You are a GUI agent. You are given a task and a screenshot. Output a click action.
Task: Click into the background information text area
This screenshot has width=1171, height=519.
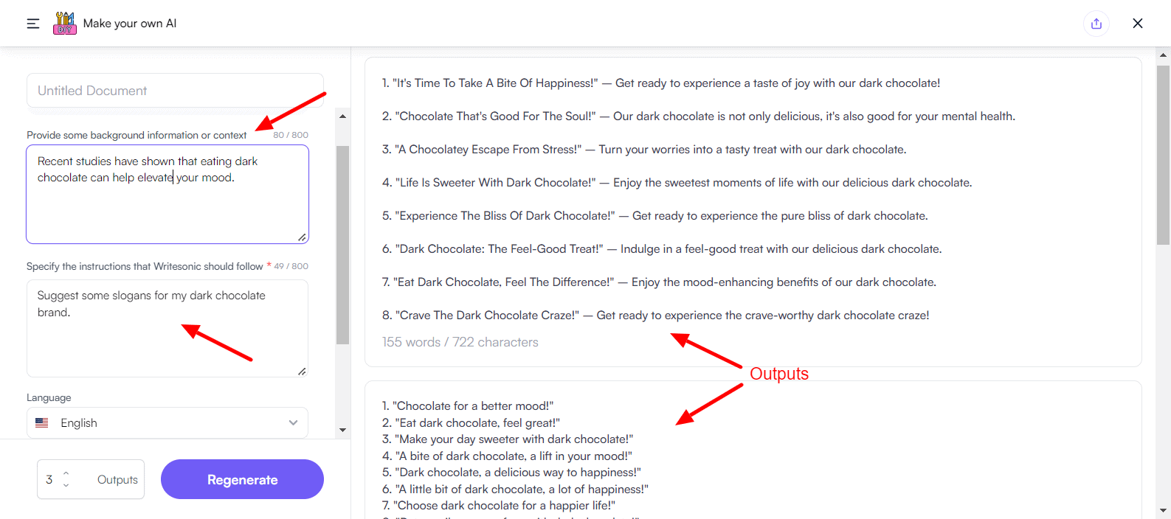(167, 194)
